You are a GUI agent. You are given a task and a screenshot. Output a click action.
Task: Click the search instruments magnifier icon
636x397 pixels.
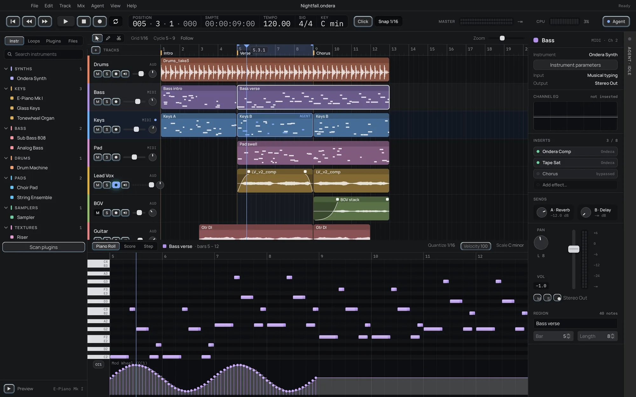pos(10,54)
